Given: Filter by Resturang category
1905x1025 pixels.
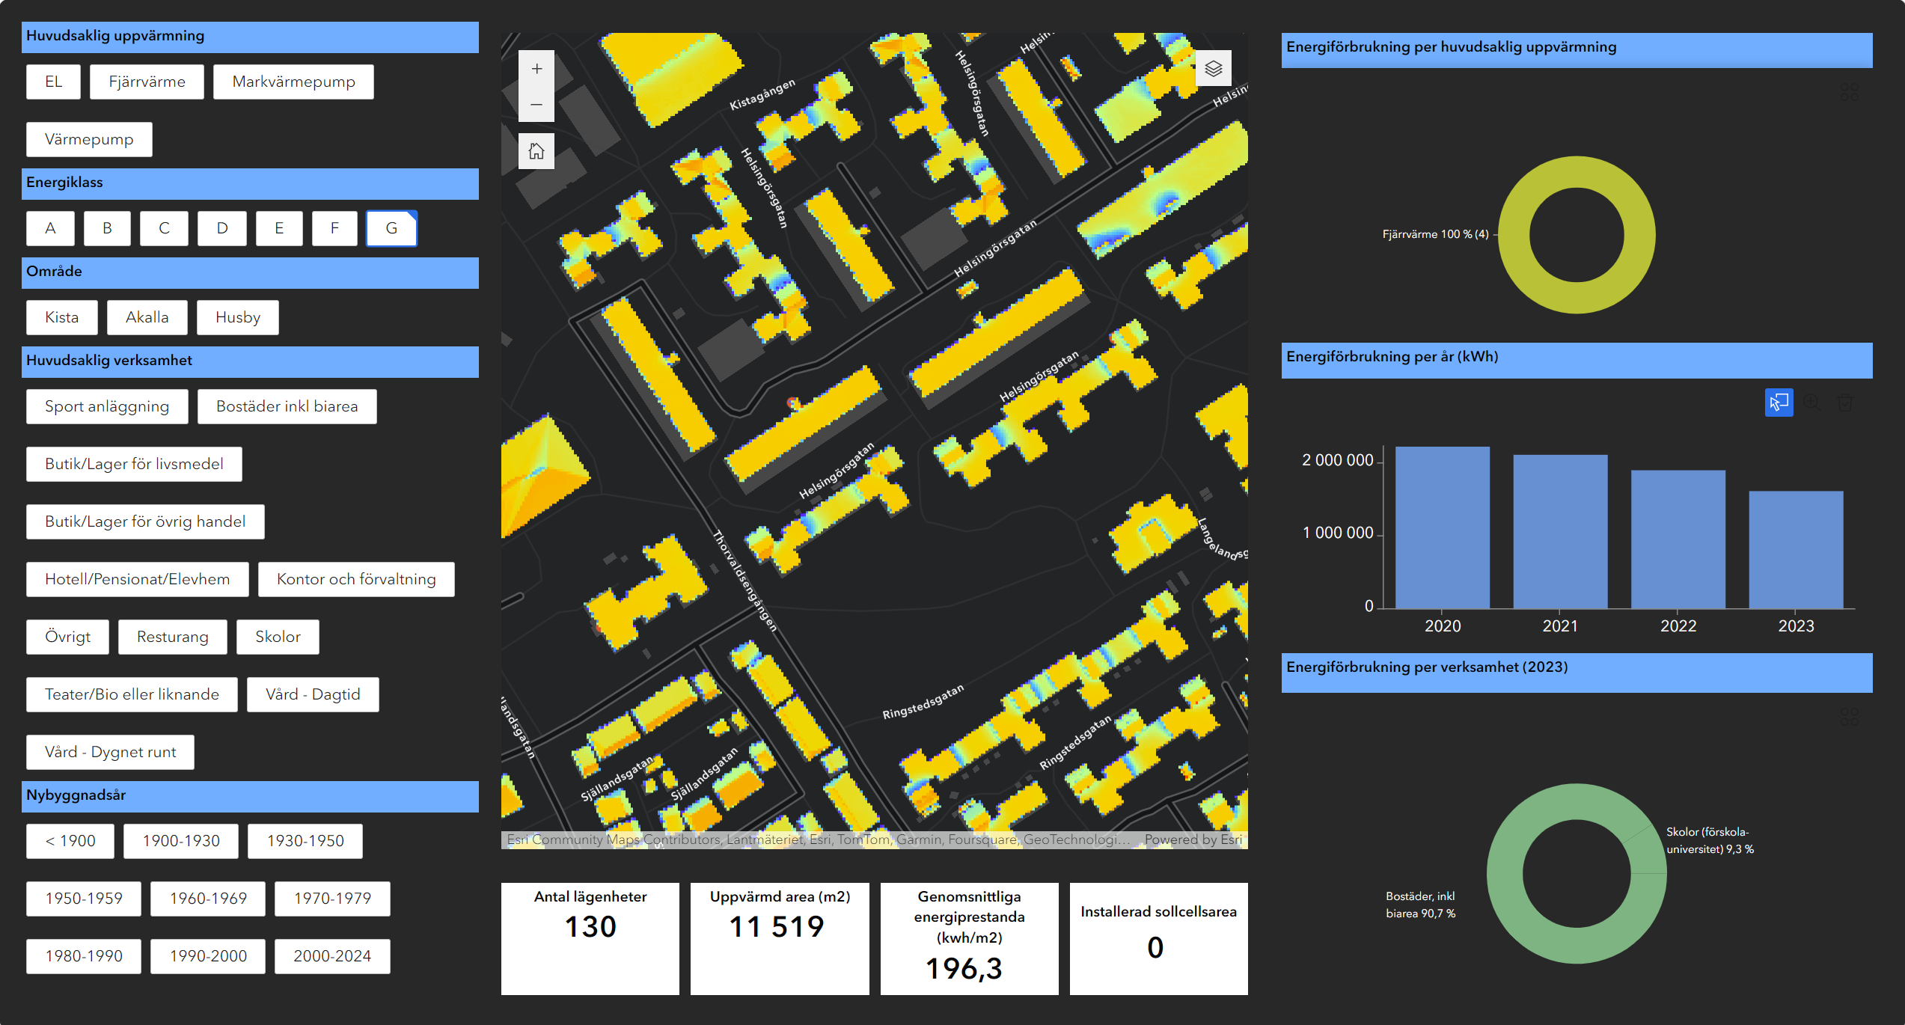Looking at the screenshot, I should [173, 637].
